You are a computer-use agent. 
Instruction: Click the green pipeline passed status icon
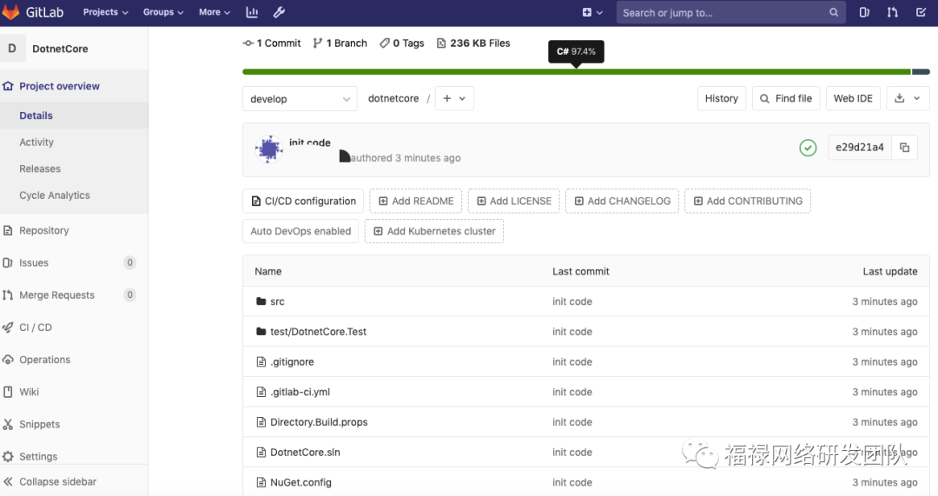808,148
